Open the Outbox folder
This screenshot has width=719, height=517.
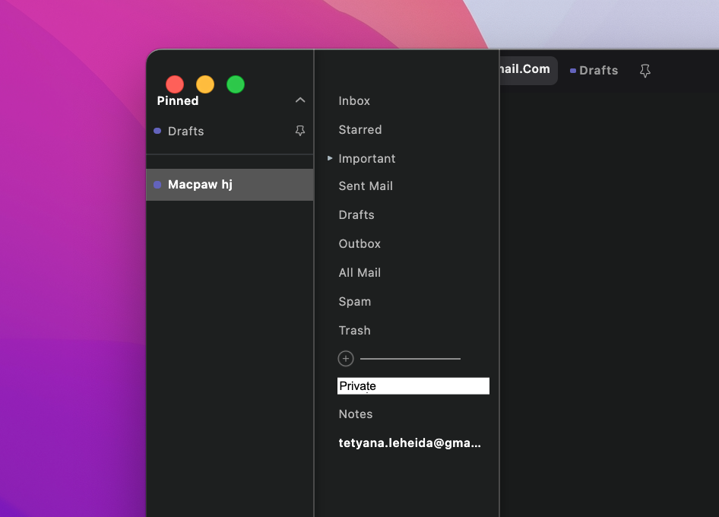[x=359, y=243]
